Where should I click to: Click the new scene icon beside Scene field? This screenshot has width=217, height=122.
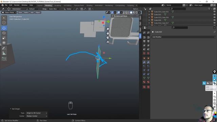[184, 5]
